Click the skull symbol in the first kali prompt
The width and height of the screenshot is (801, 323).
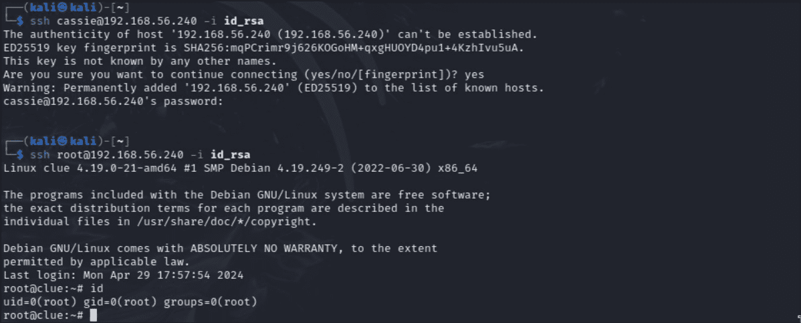63,8
